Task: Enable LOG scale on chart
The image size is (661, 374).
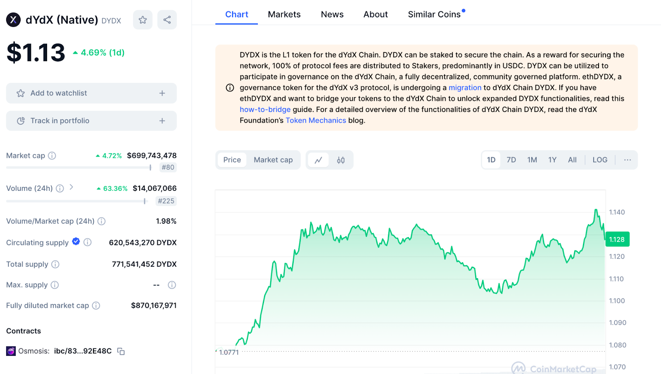Action: tap(600, 160)
